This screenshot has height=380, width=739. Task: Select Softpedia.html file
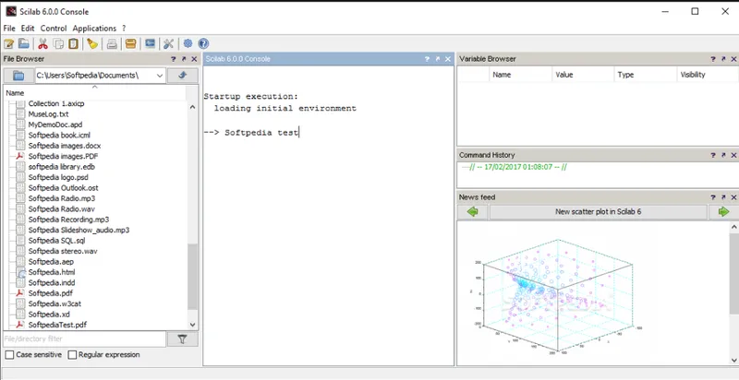point(52,272)
